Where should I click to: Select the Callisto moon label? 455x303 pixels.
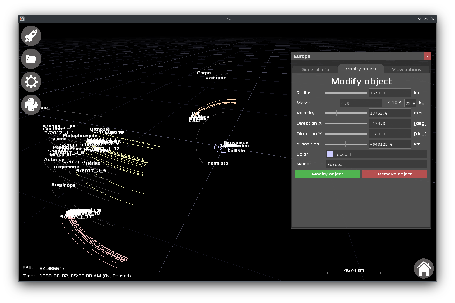(236, 151)
